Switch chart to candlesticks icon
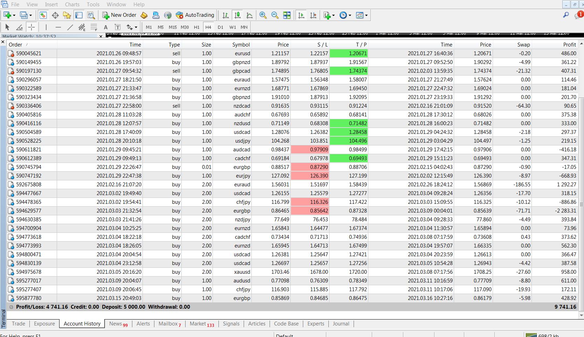 click(237, 15)
